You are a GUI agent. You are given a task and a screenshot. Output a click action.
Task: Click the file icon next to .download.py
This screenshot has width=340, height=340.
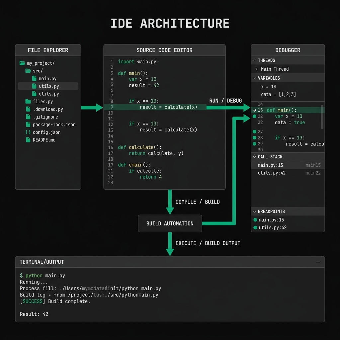[28, 109]
